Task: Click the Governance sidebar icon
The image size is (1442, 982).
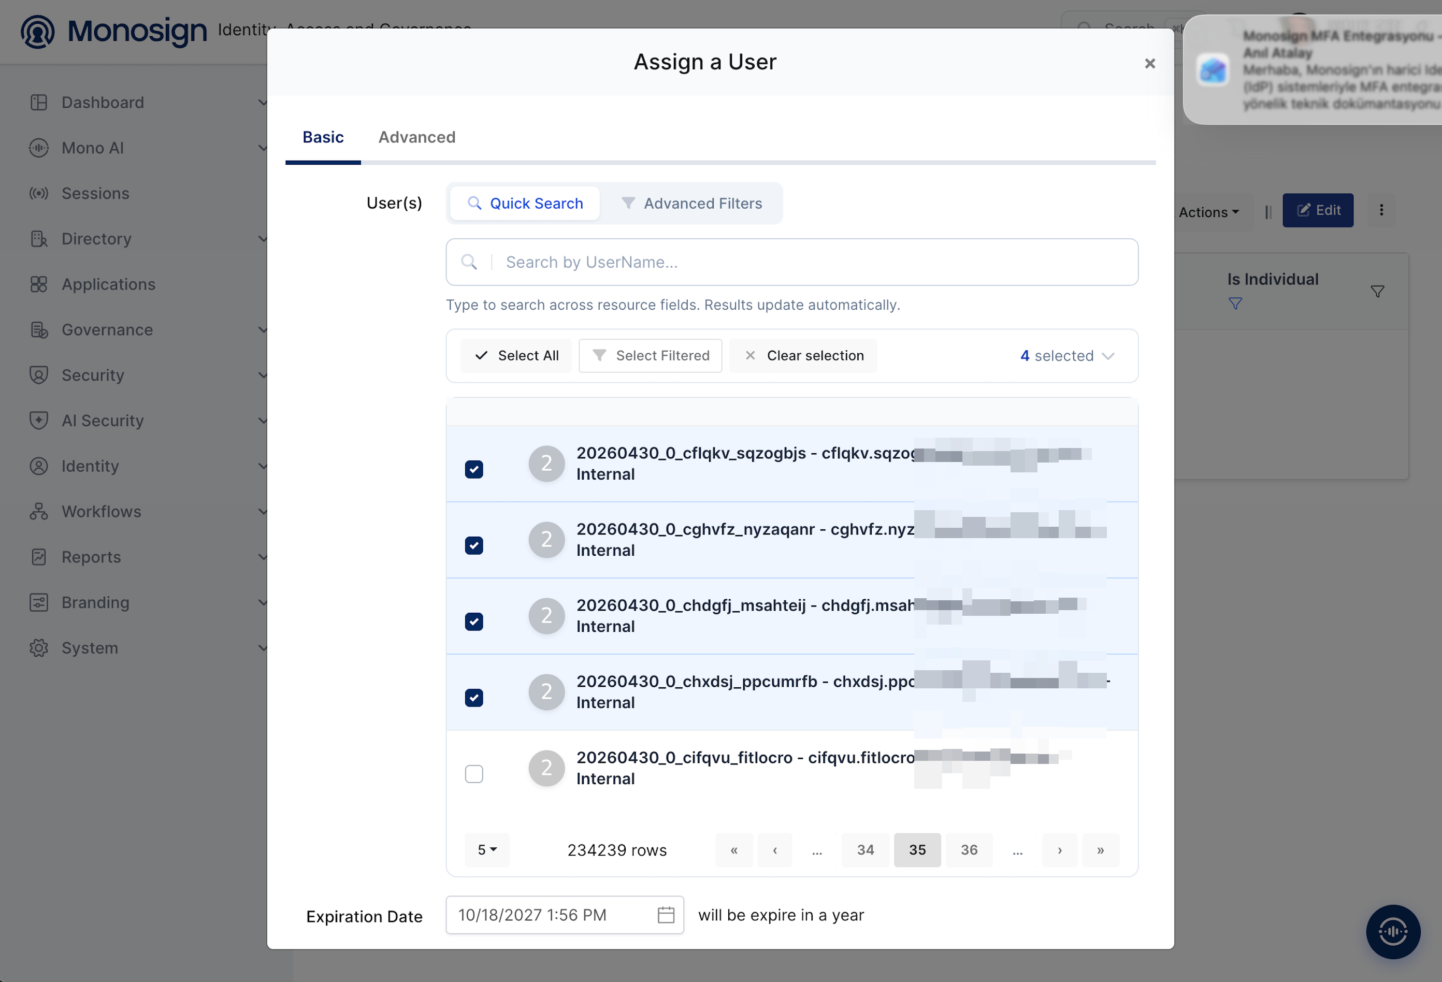Action: point(38,329)
